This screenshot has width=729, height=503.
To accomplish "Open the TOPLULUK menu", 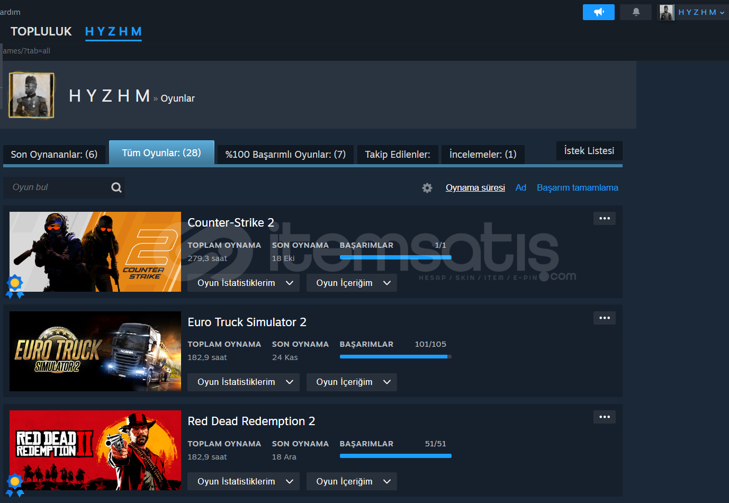I will pyautogui.click(x=41, y=31).
